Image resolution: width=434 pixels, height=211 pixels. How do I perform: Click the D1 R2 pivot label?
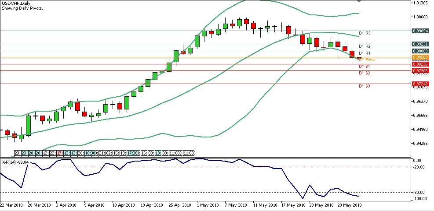point(365,46)
